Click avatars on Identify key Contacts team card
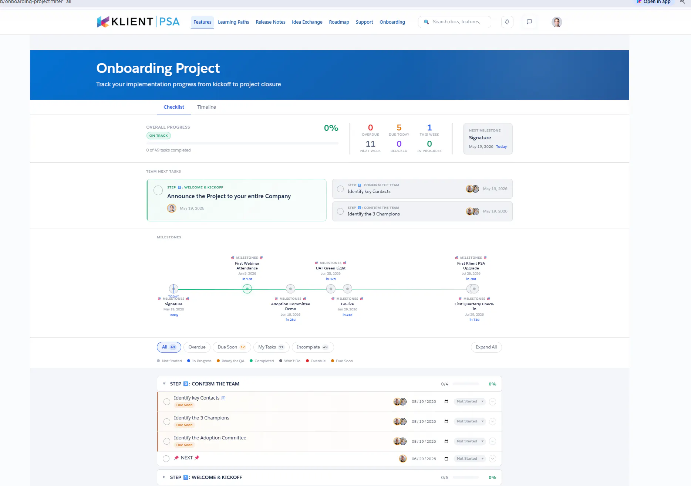The height and width of the screenshot is (486, 691). [472, 189]
